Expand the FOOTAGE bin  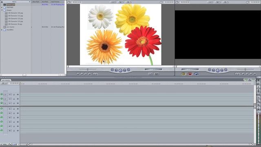2,7
